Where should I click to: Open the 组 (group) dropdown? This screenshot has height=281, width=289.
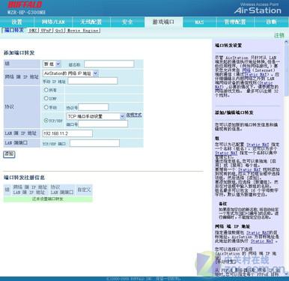coord(52,64)
